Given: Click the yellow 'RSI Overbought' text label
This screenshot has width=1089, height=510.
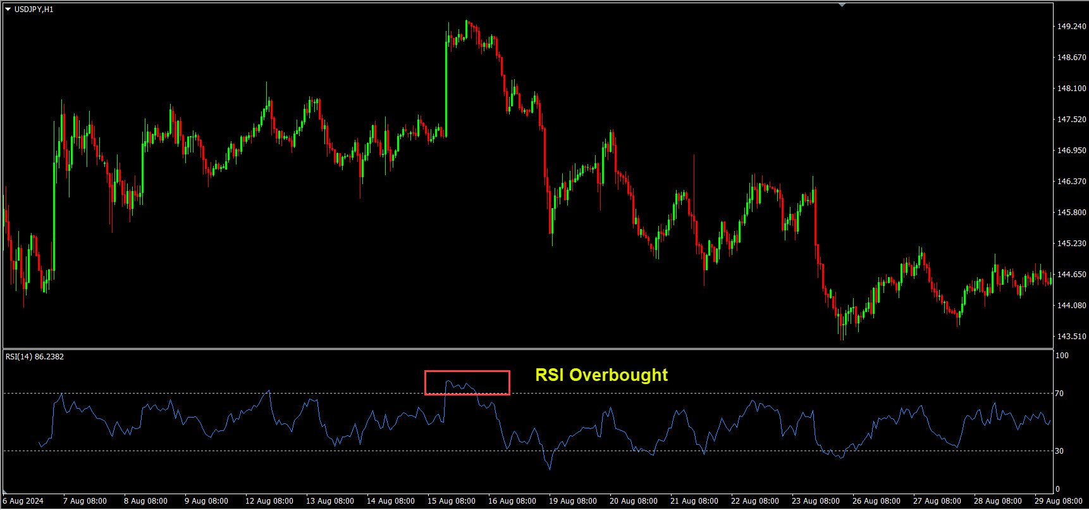Looking at the screenshot, I should [601, 375].
